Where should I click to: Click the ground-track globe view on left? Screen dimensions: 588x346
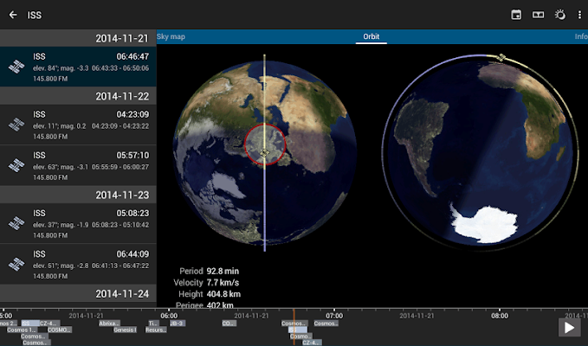click(265, 152)
